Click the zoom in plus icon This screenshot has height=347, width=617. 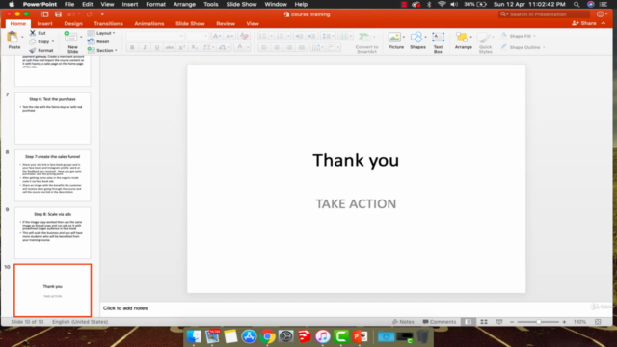(x=564, y=322)
